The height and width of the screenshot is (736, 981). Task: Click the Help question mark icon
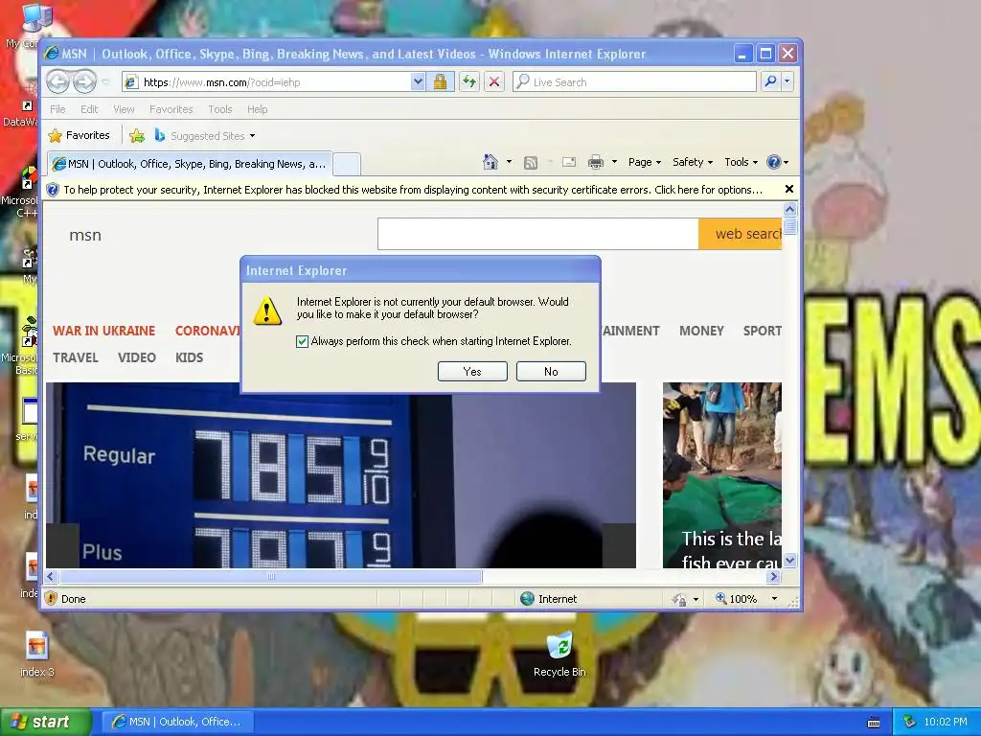[x=774, y=162]
